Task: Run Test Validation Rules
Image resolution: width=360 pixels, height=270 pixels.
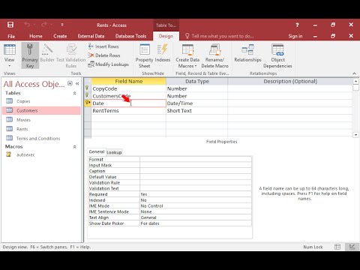Action: point(71,55)
